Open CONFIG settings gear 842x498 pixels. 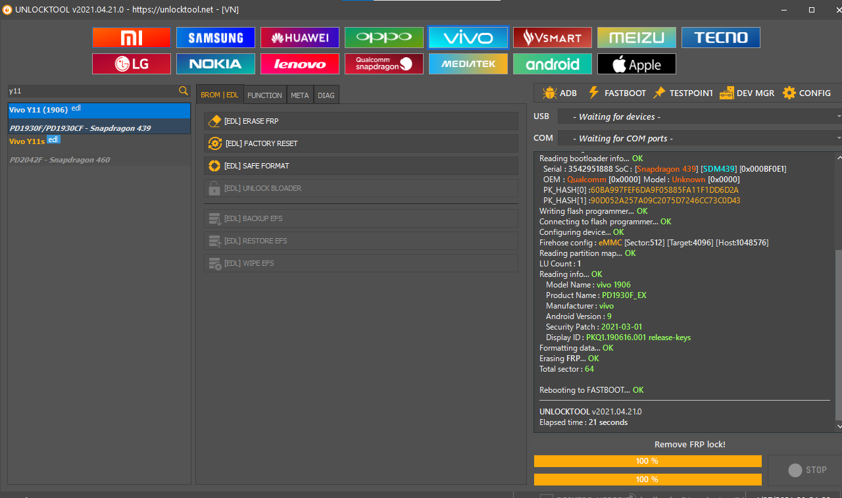click(x=806, y=93)
